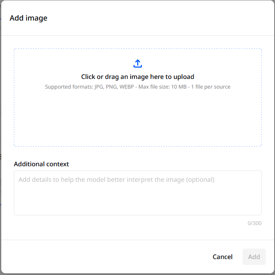Click the '1 file per source' note

(211, 87)
